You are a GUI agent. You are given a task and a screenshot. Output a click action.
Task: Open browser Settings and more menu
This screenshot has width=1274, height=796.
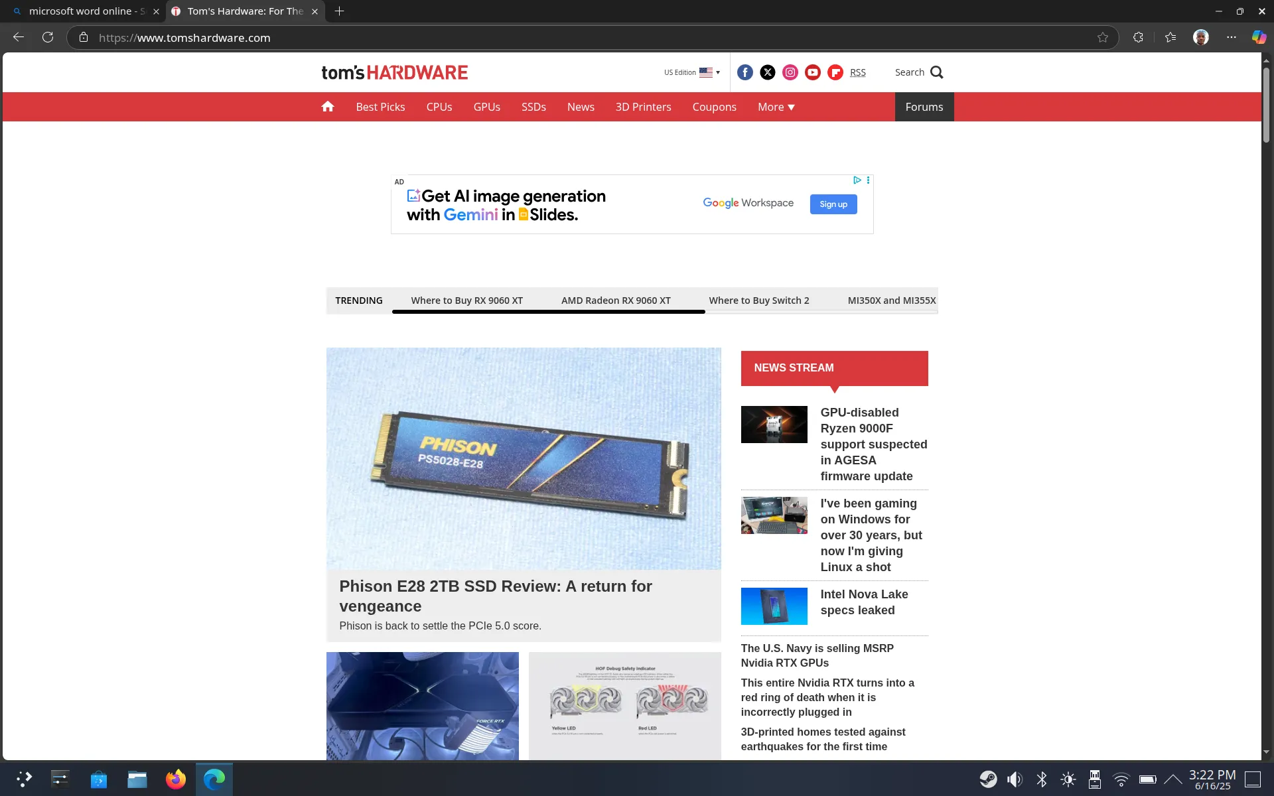1232,38
